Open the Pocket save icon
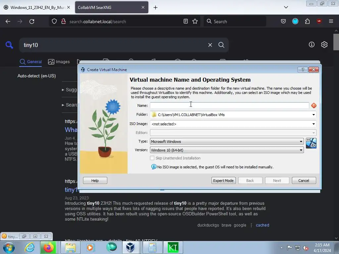 (283, 21)
